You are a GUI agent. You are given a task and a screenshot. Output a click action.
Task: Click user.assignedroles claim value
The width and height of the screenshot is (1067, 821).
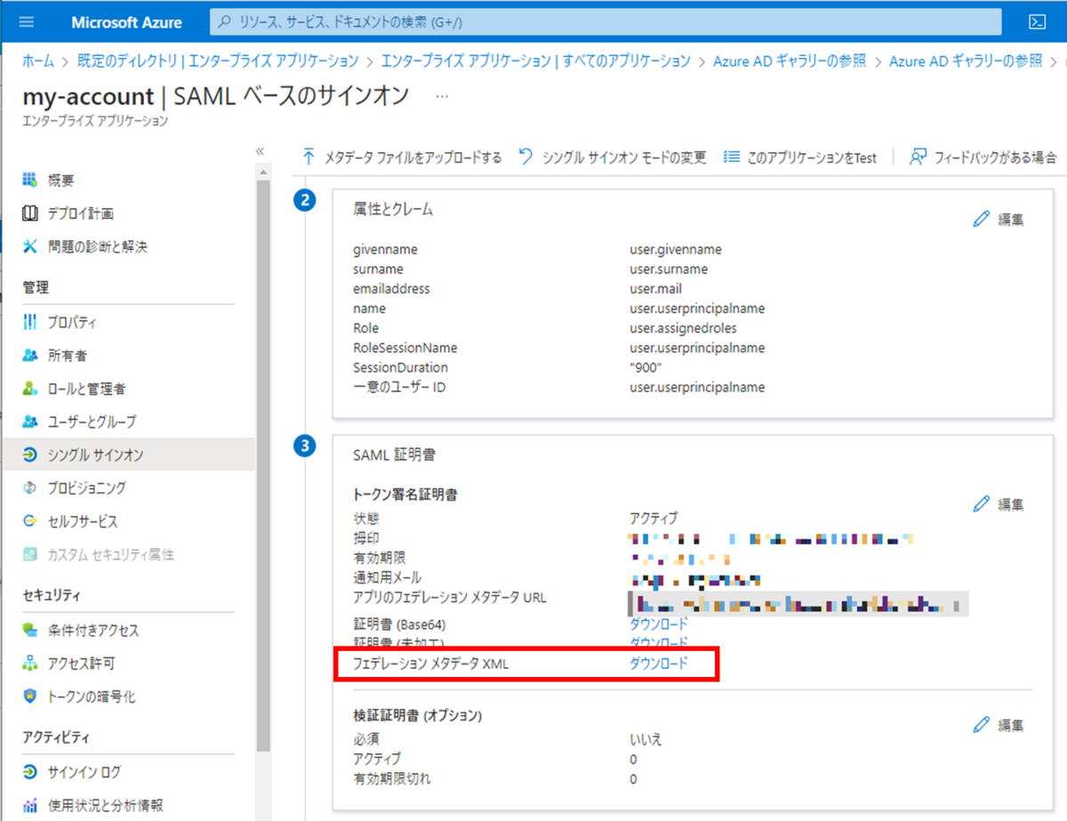[683, 328]
